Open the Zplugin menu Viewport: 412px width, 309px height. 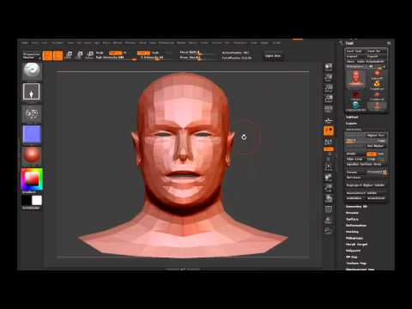click(264, 43)
